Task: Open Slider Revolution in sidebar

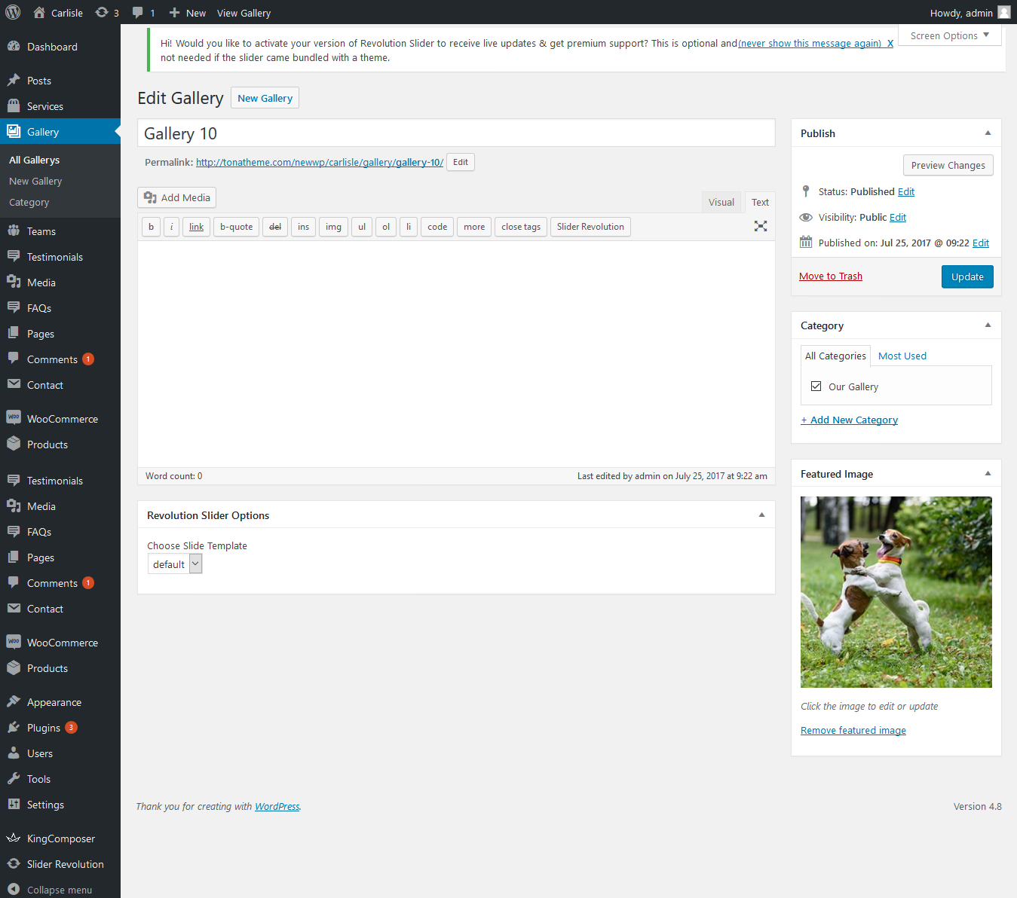Action: coord(65,864)
